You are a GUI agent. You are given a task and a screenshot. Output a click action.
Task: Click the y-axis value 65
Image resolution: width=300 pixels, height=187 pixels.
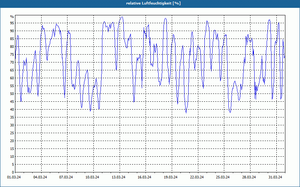(x=12, y=70)
